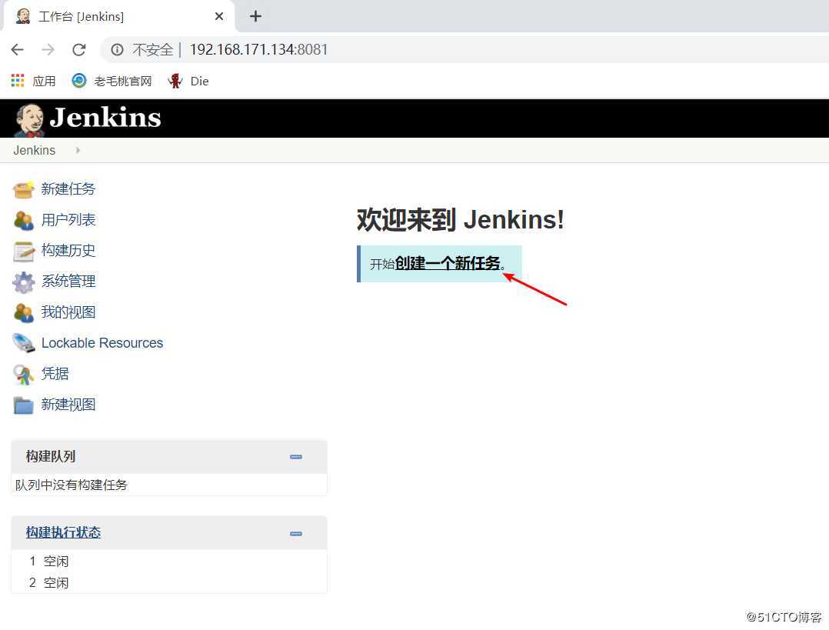Click the 用户列表 people icon
829x630 pixels.
pyautogui.click(x=23, y=220)
